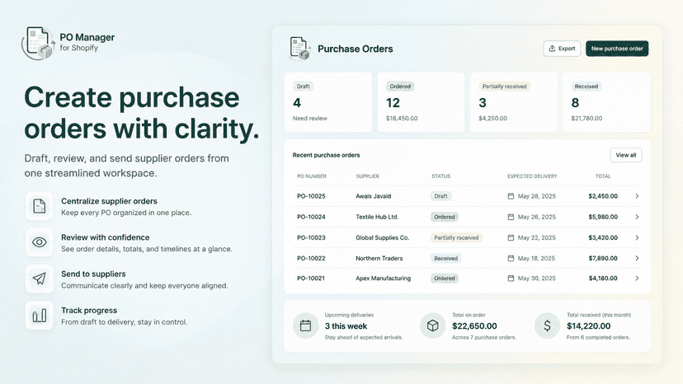
Task: Click Partially received badge on PO-10023
Action: click(456, 237)
